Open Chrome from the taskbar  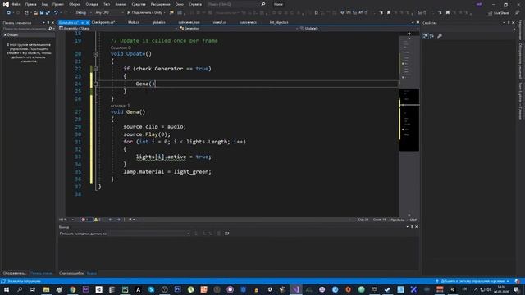(72, 289)
